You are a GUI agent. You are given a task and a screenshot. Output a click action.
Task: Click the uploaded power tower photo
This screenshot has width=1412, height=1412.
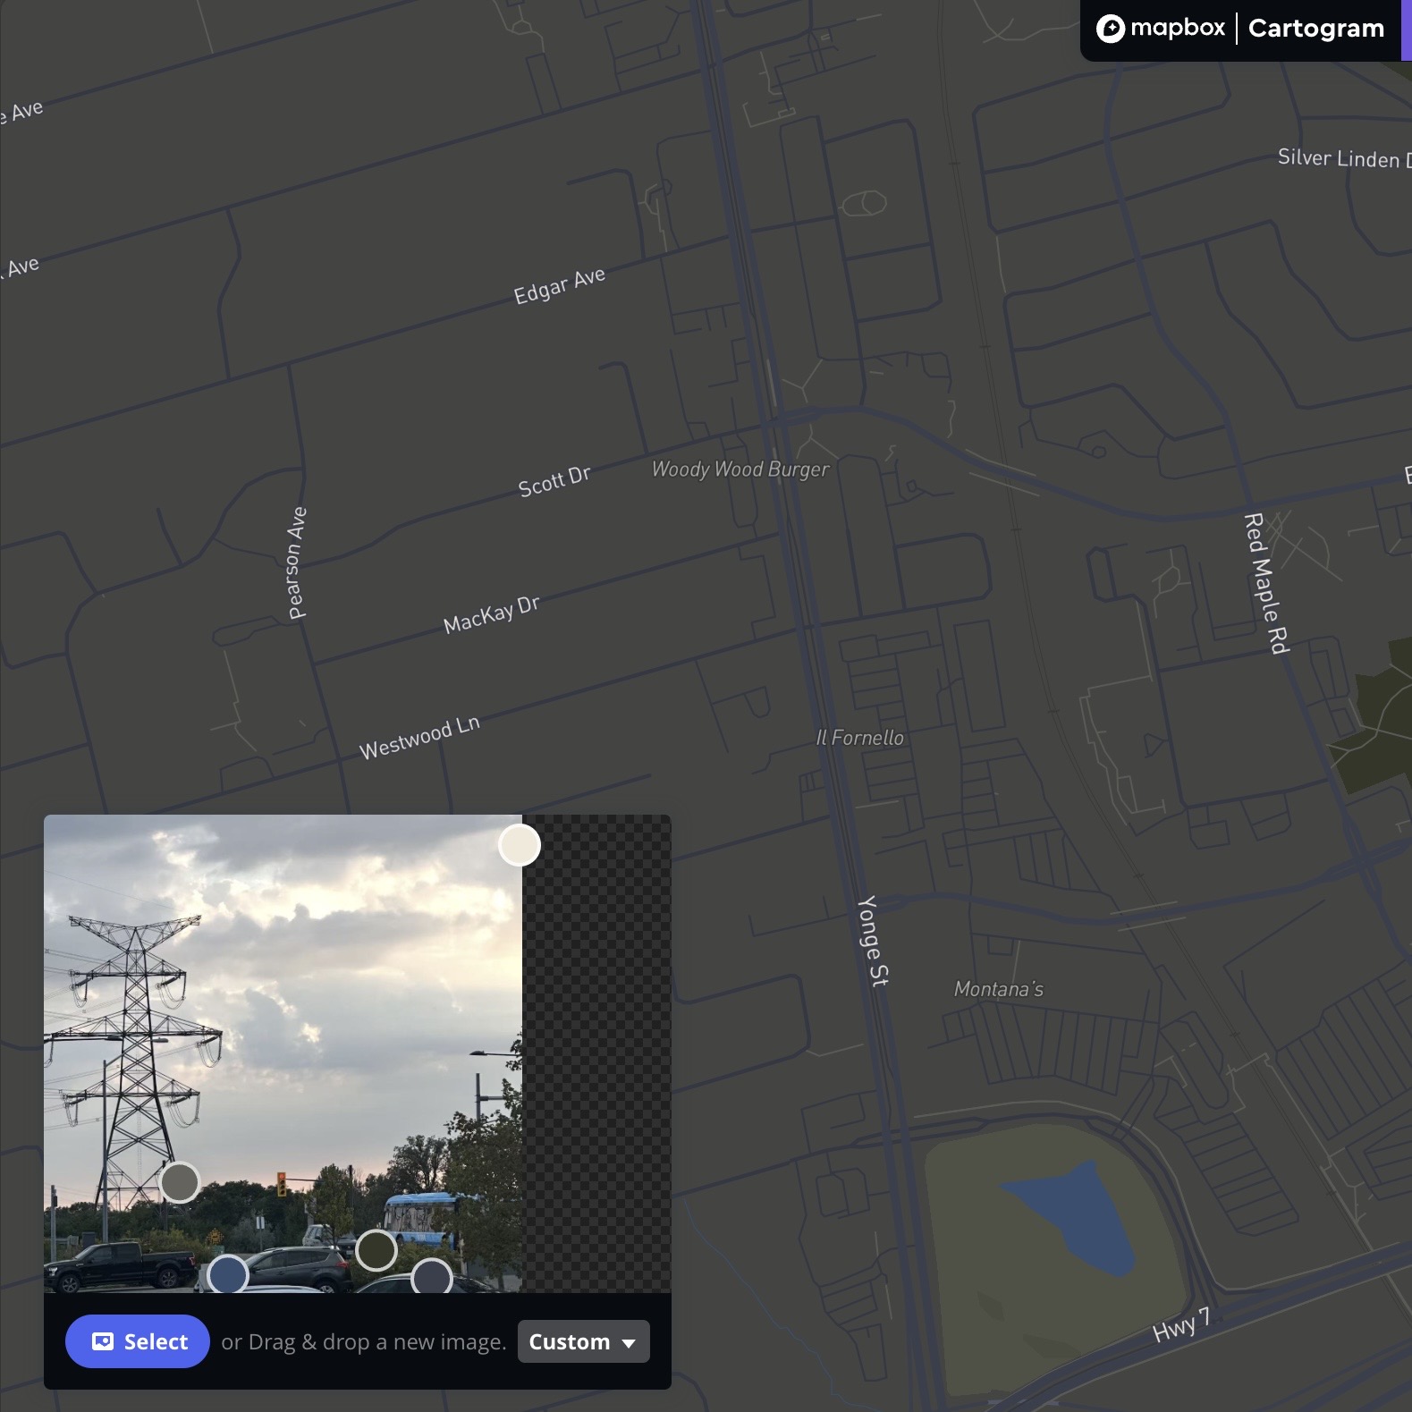[x=283, y=1053]
